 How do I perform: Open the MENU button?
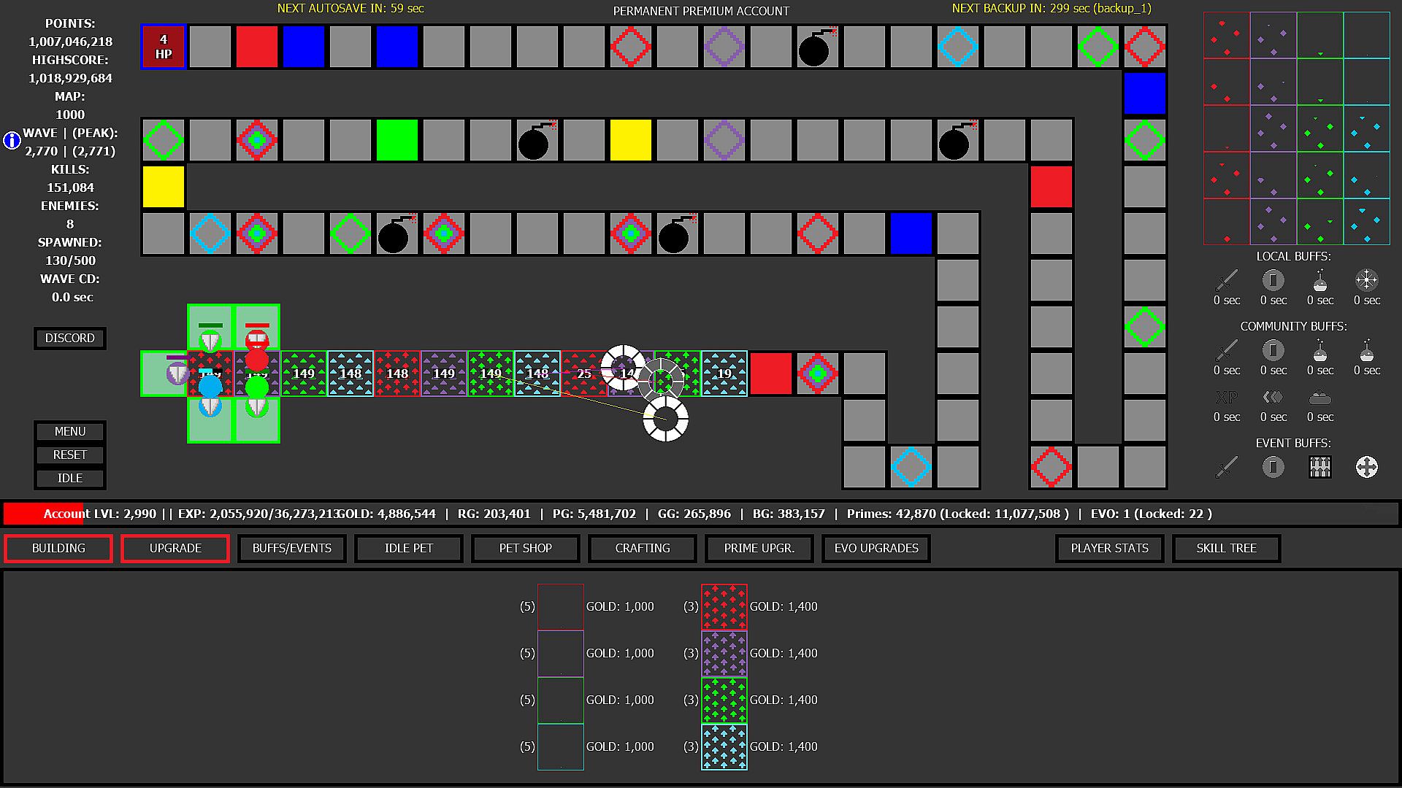pyautogui.click(x=70, y=431)
